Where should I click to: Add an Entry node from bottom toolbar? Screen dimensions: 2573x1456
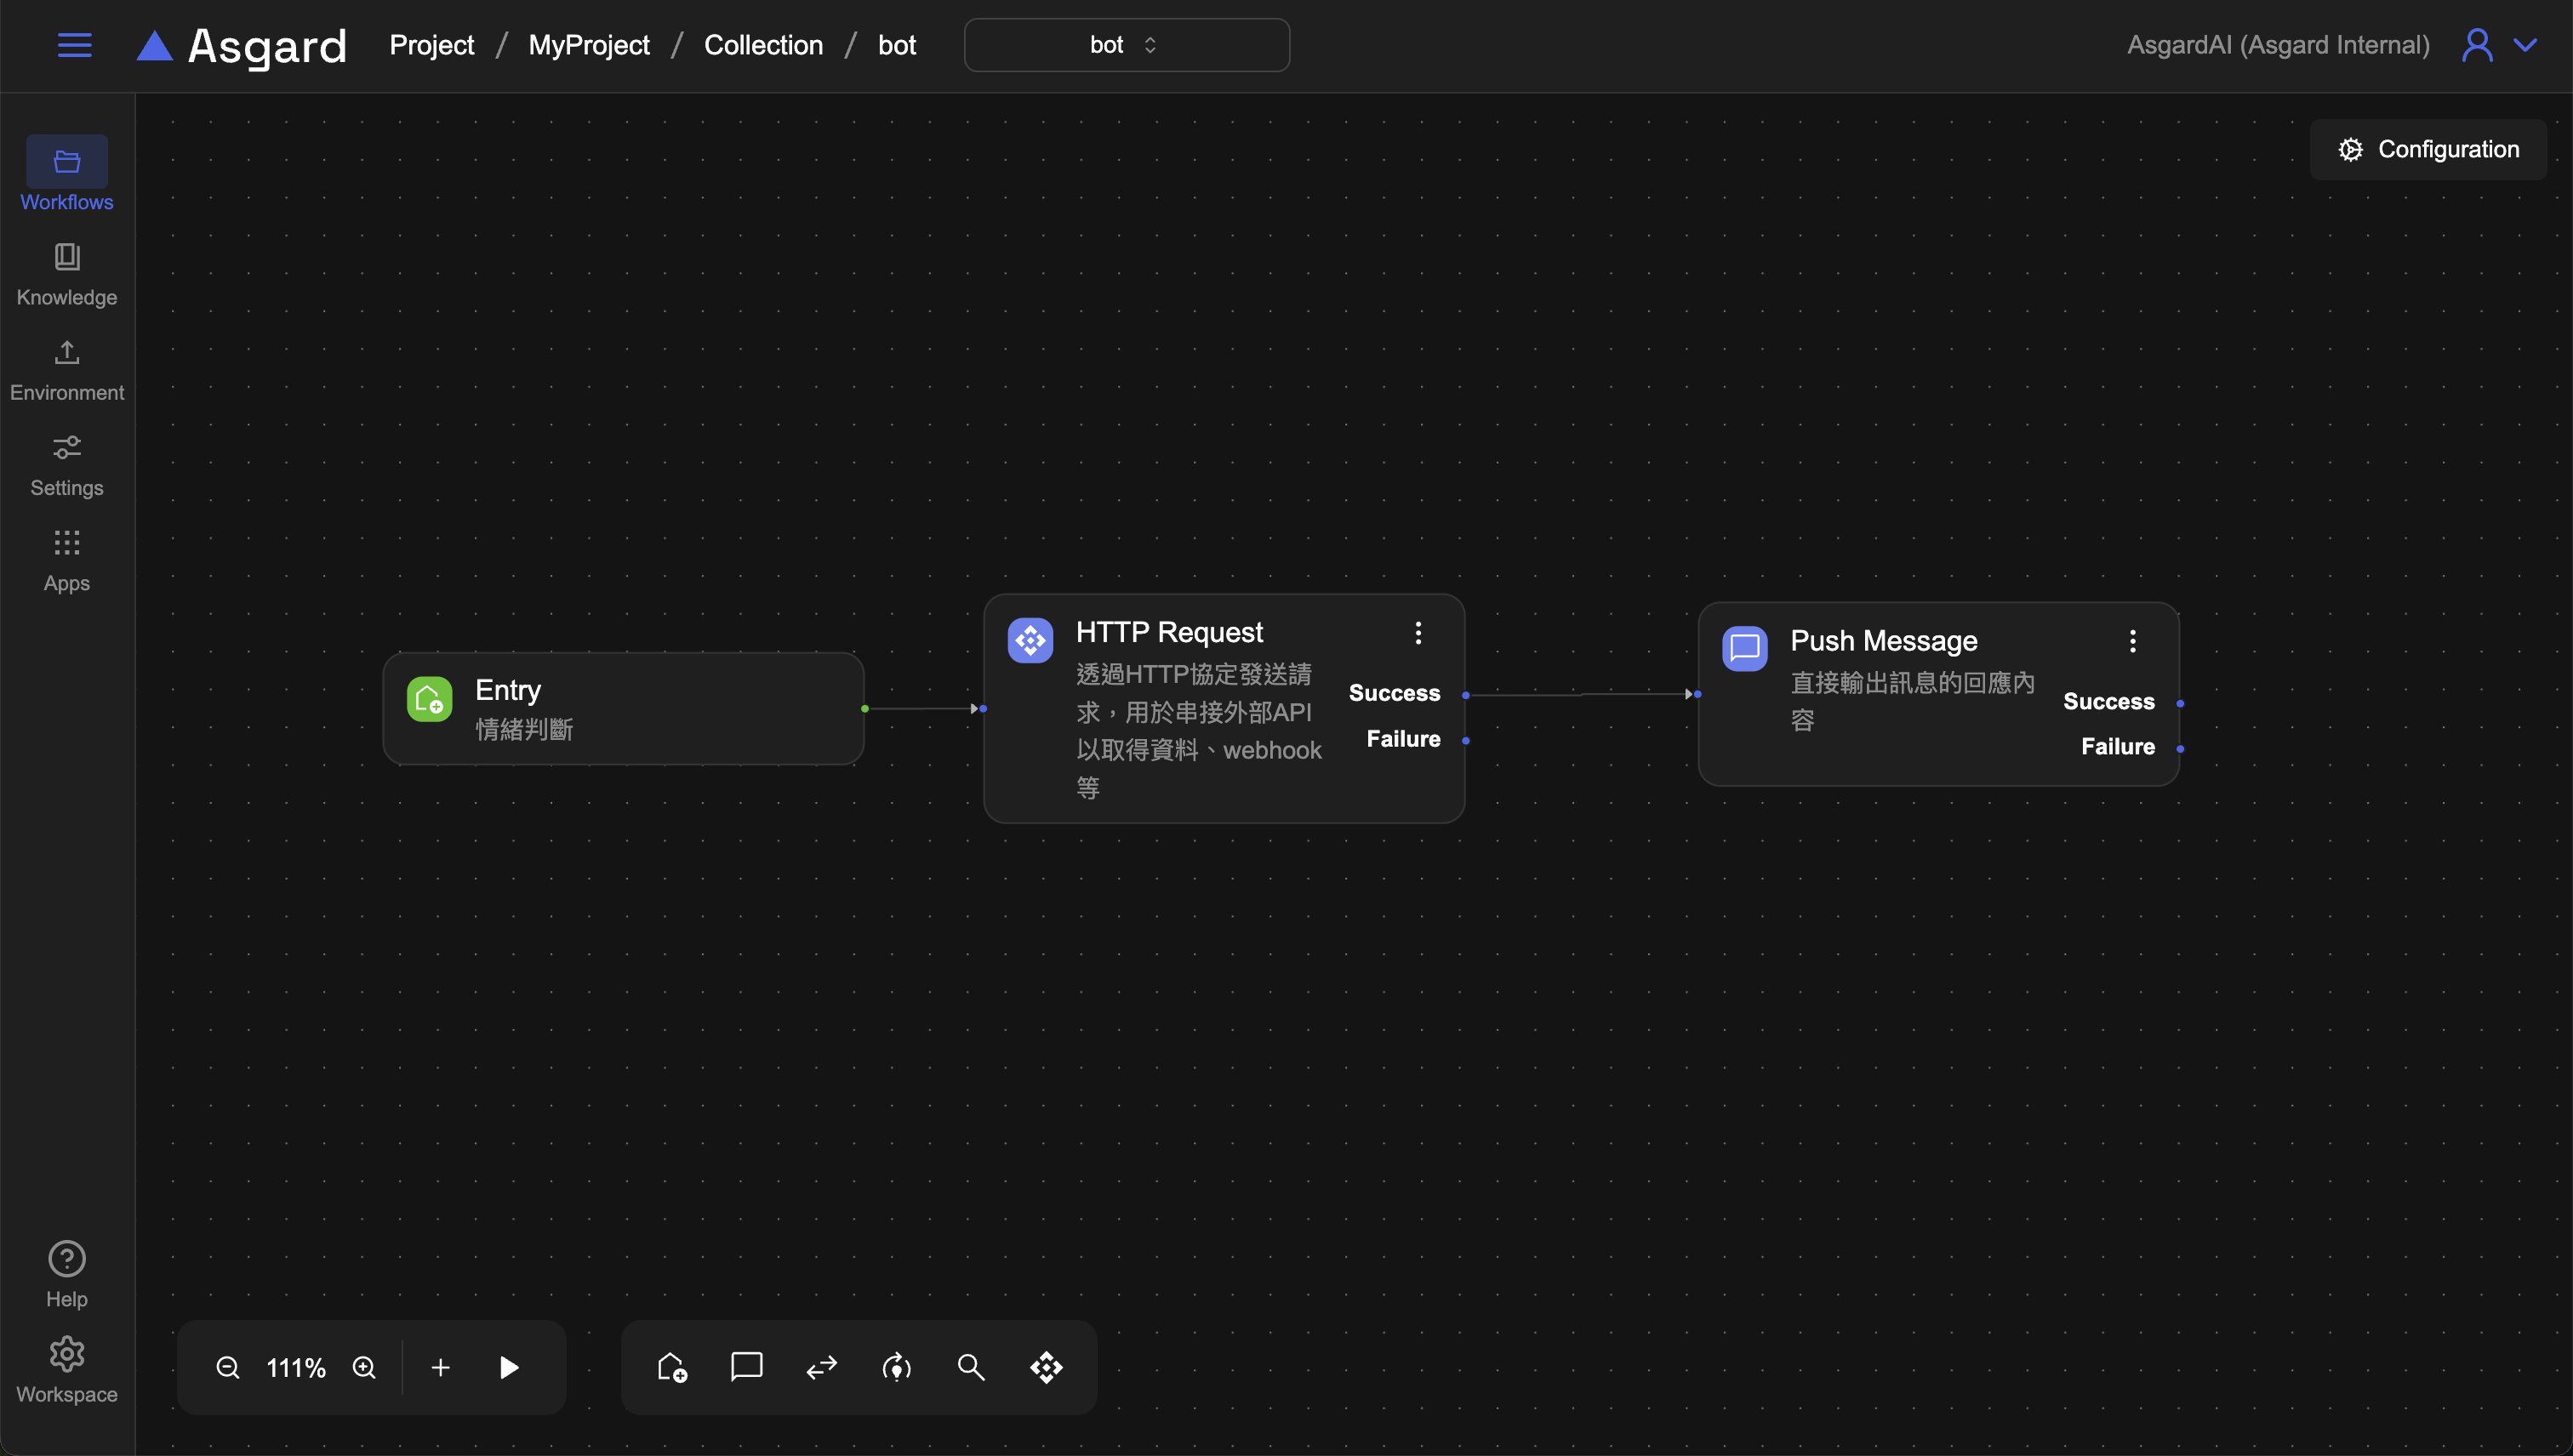(x=672, y=1367)
